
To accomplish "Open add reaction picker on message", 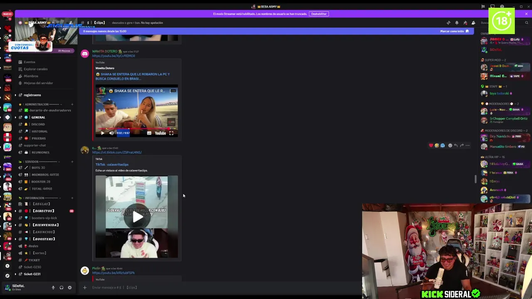I will pos(450,145).
